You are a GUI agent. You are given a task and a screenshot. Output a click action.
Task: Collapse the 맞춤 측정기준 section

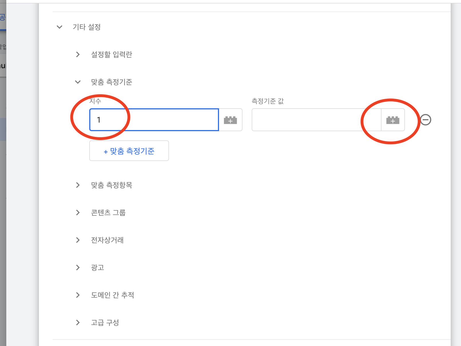tap(78, 82)
